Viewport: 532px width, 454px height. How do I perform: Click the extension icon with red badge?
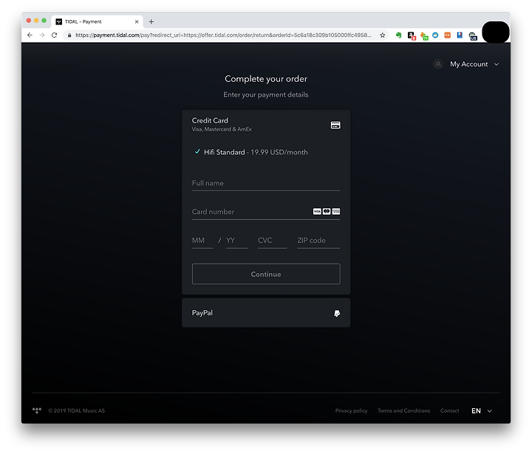412,35
